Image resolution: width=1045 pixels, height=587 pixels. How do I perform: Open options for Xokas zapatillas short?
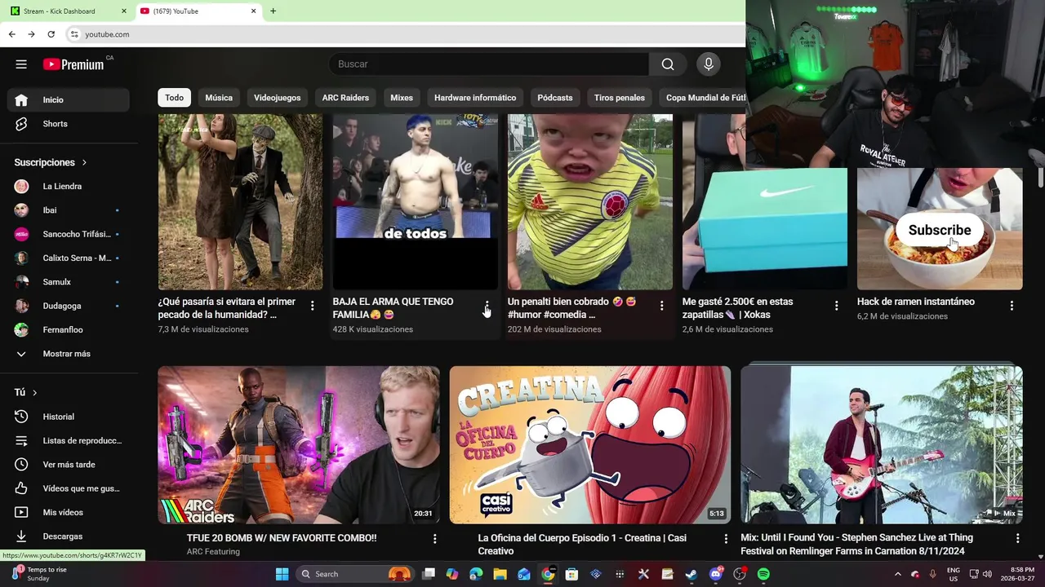[836, 306]
